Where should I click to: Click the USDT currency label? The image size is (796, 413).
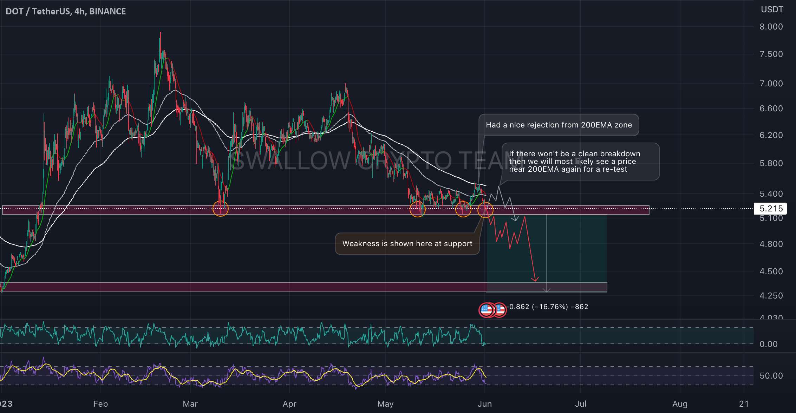pyautogui.click(x=772, y=9)
